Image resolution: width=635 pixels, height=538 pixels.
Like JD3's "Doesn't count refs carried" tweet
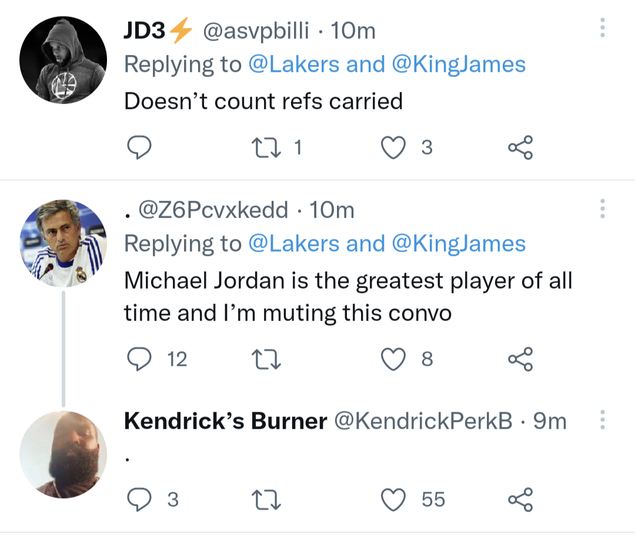(x=394, y=147)
